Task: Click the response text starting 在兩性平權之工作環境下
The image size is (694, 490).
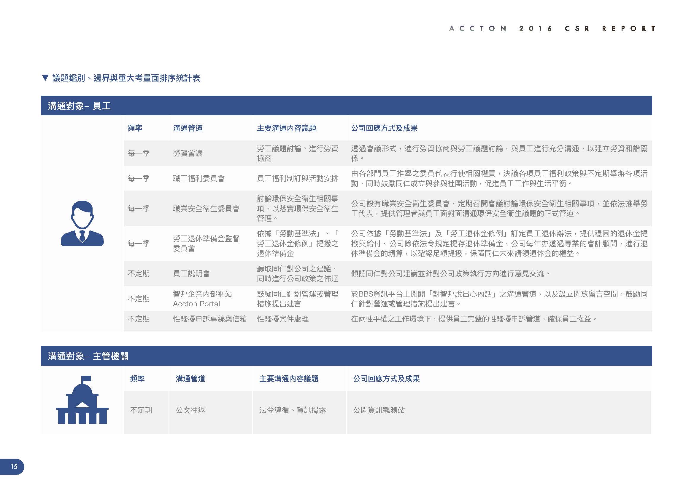Action: (x=474, y=319)
